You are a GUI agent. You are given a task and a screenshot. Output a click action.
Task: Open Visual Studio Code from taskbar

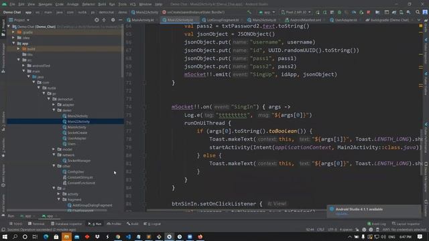pos(128,236)
